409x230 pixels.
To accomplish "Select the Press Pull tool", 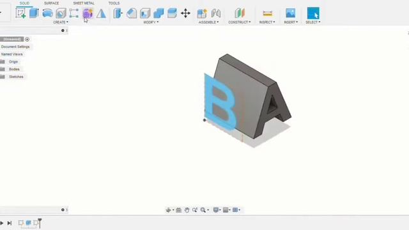I will click(x=118, y=13).
